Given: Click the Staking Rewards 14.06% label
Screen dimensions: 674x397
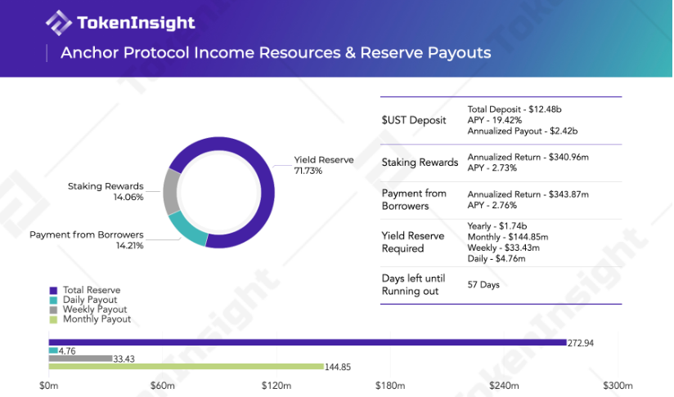Looking at the screenshot, I should 106,191.
